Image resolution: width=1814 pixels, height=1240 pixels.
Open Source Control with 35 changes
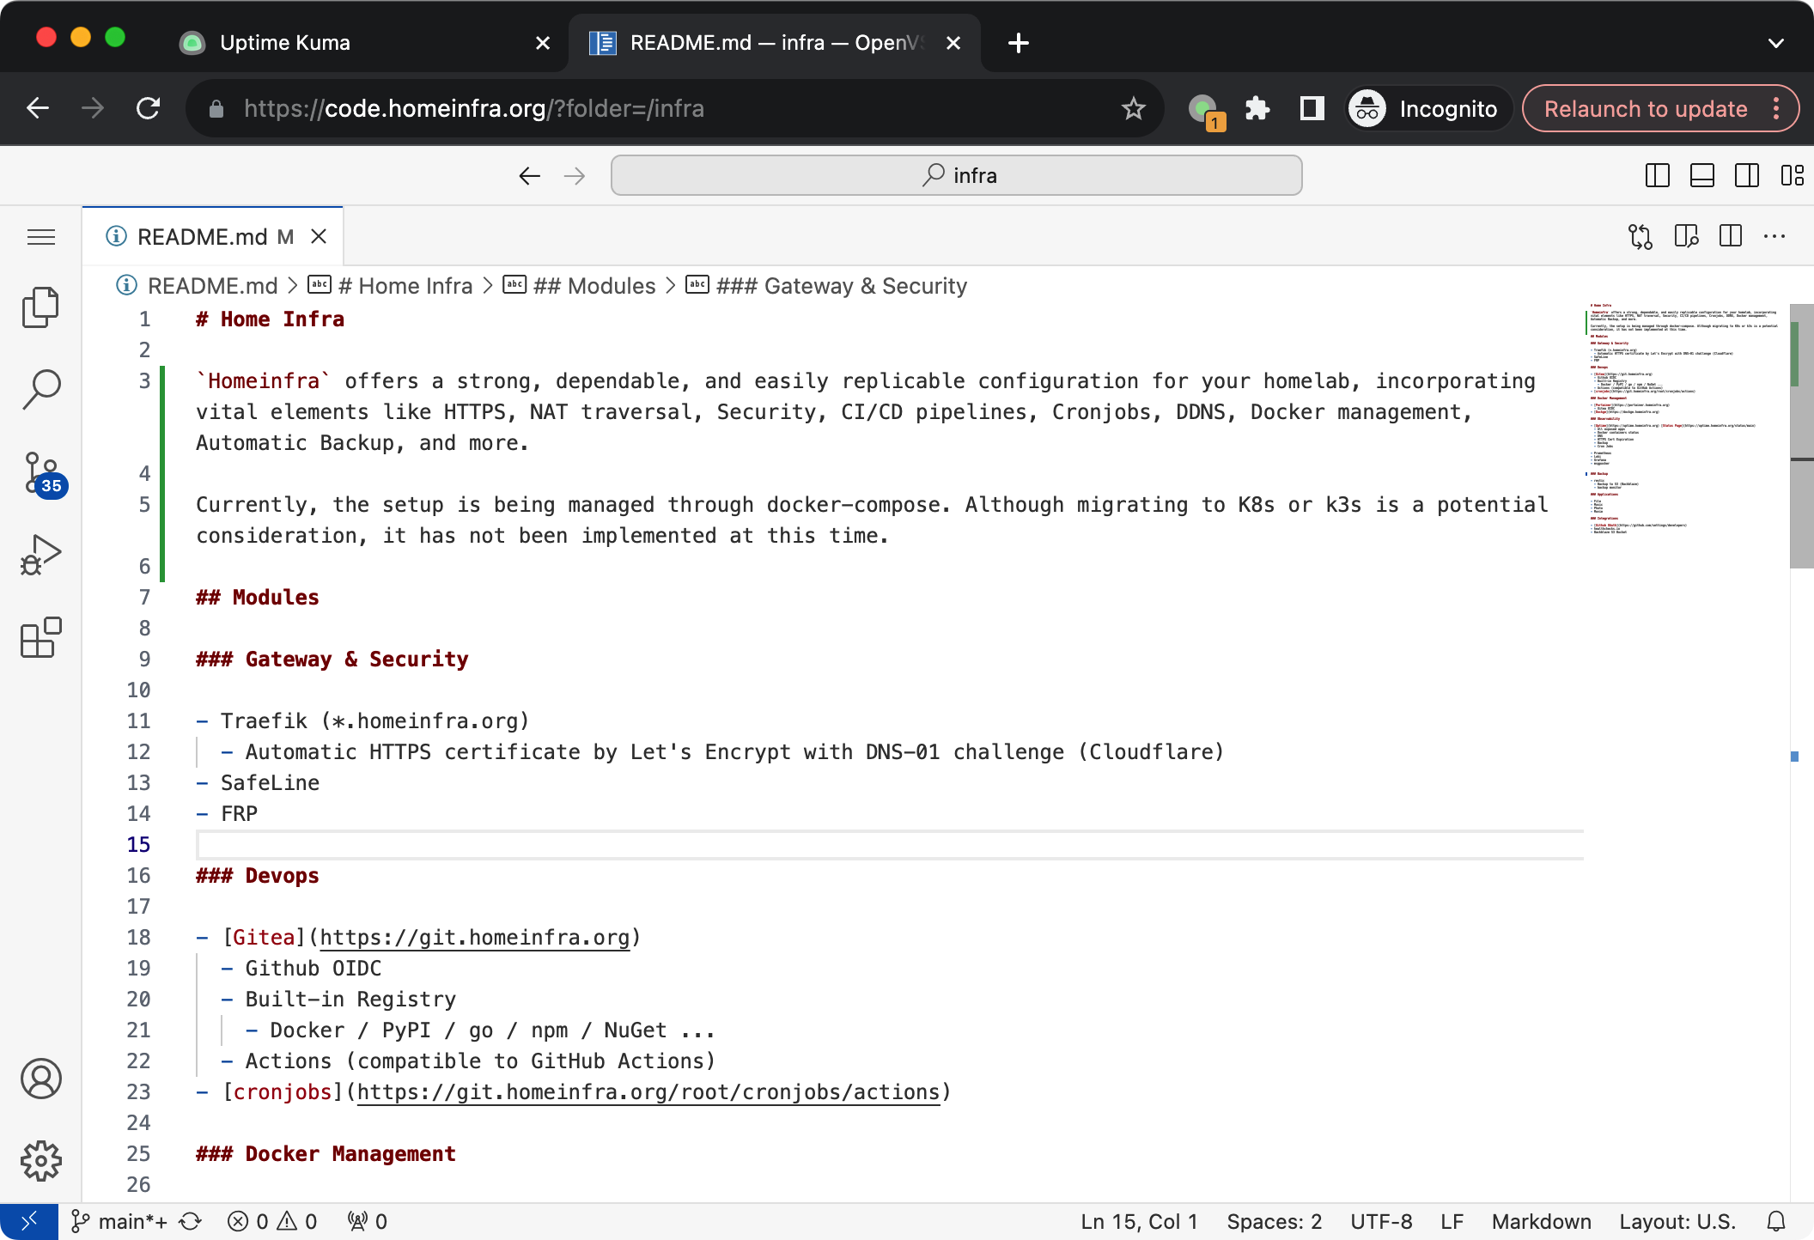point(40,472)
